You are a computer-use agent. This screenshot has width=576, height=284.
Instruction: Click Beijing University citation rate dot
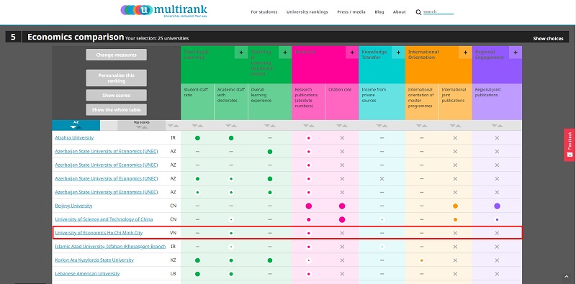pyautogui.click(x=342, y=206)
